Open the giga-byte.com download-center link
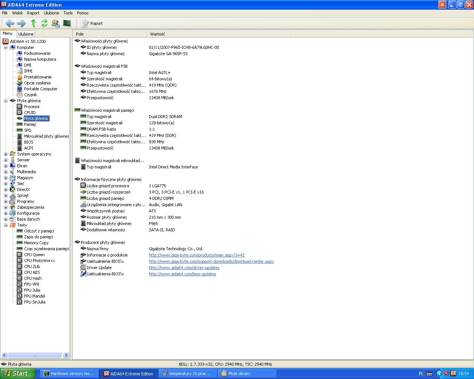The image size is (474, 379). coord(211,261)
